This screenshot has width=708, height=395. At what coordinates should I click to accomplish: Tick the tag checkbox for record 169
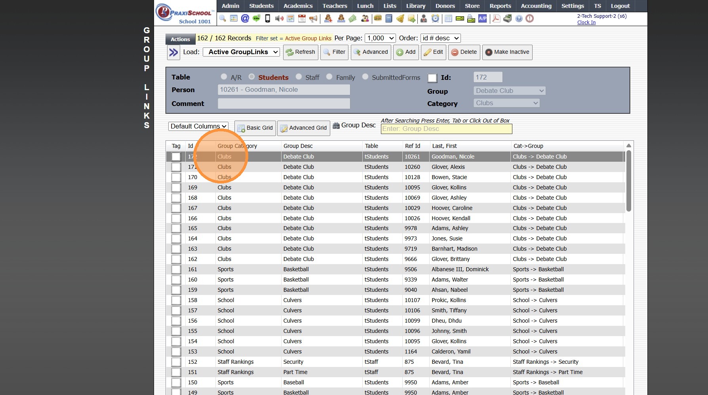point(176,188)
